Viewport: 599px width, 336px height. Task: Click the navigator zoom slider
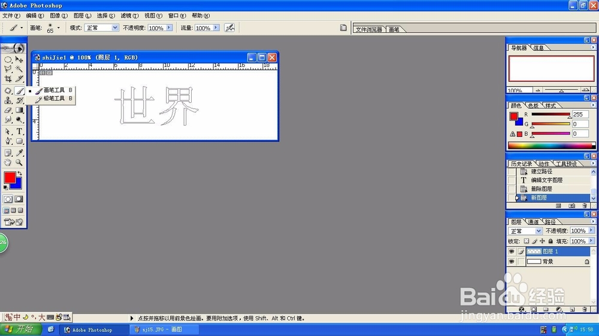pos(561,90)
